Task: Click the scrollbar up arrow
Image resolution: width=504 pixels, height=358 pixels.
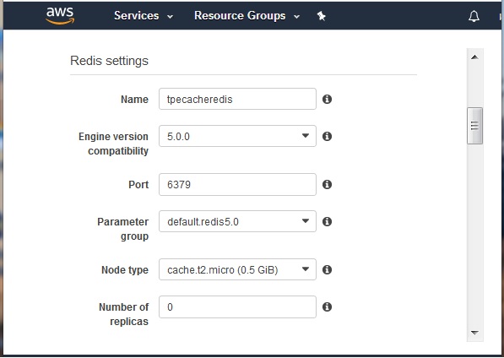Action: click(x=474, y=57)
